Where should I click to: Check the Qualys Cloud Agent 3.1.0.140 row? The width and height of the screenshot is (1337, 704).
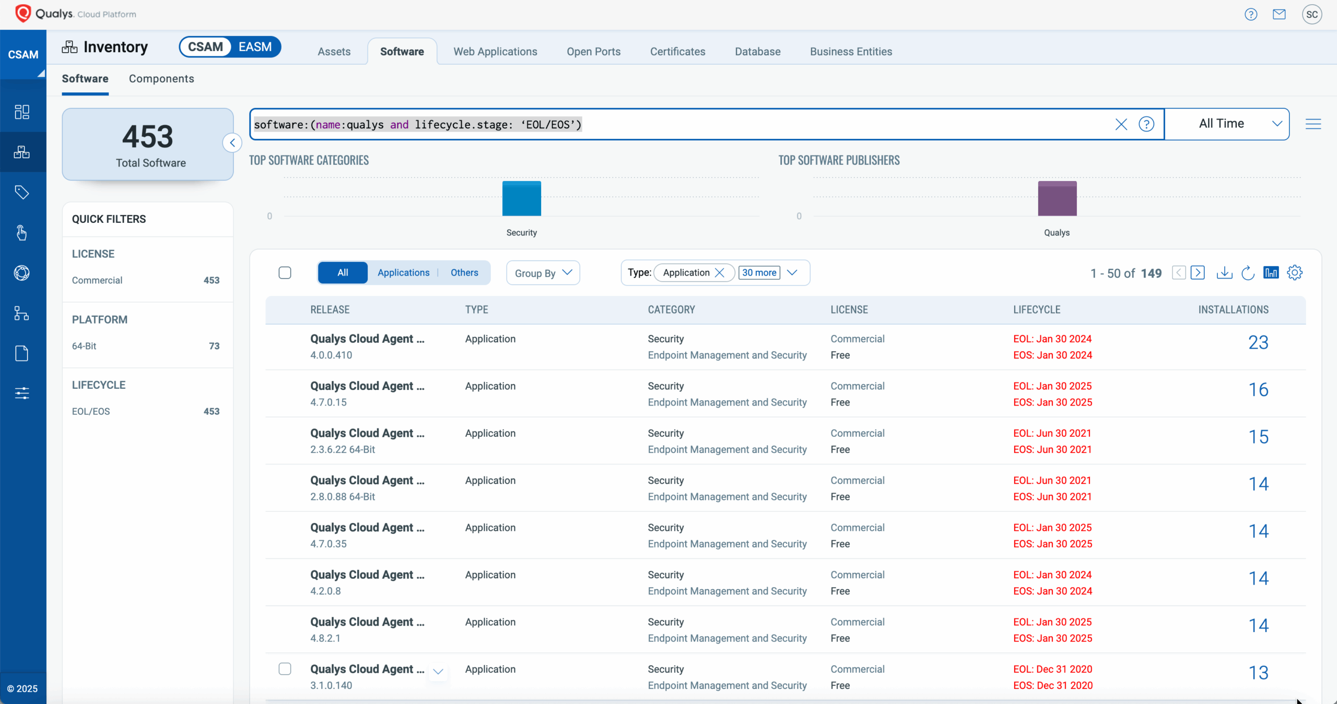tap(285, 669)
